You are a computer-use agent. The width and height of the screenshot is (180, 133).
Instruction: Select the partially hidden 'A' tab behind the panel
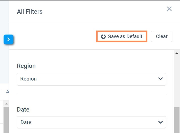(x=8, y=92)
